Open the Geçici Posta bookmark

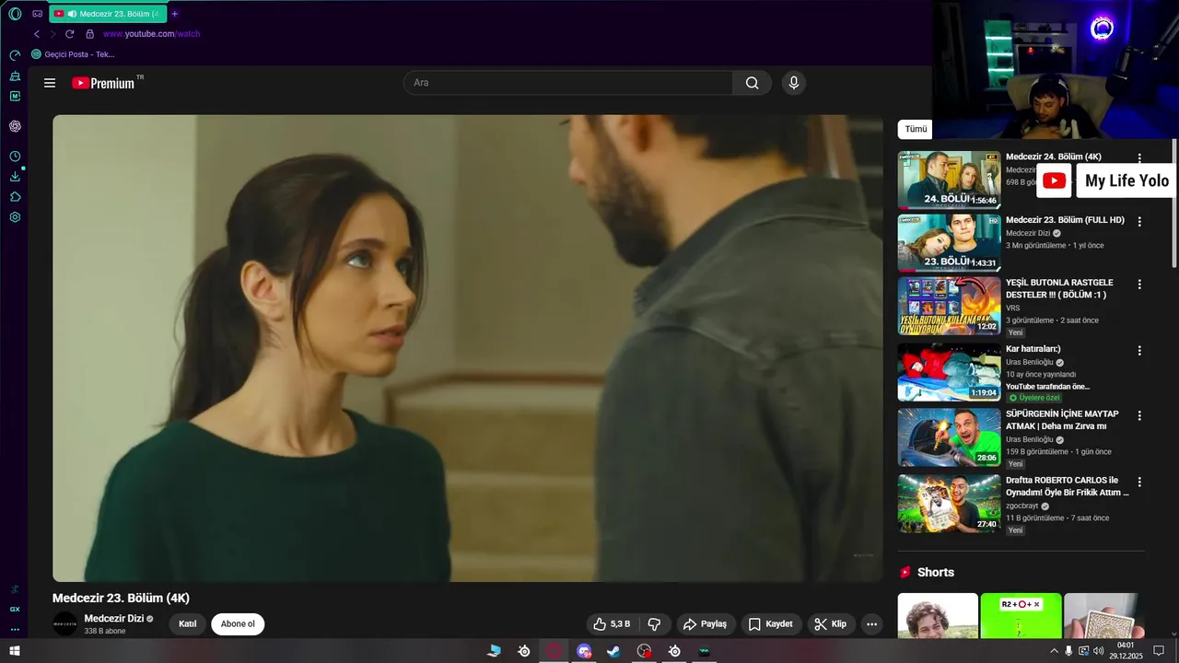coord(73,54)
